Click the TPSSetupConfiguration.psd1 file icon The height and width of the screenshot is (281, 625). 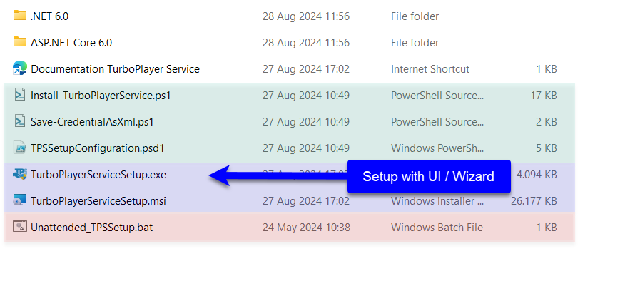(x=19, y=148)
